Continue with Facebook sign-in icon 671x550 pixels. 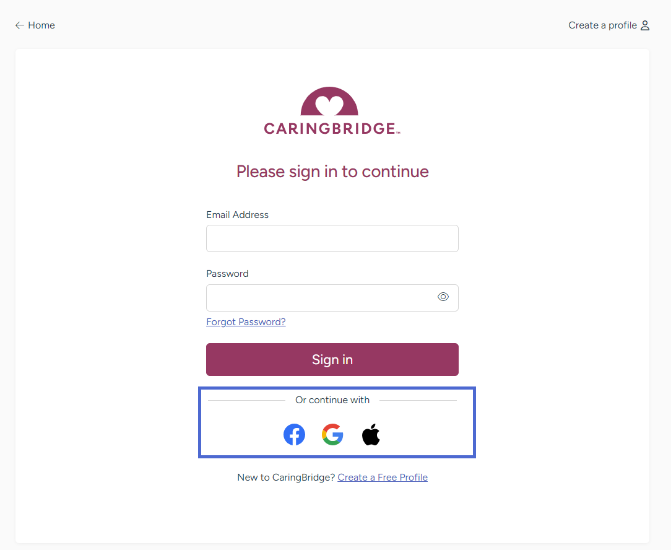click(x=294, y=435)
